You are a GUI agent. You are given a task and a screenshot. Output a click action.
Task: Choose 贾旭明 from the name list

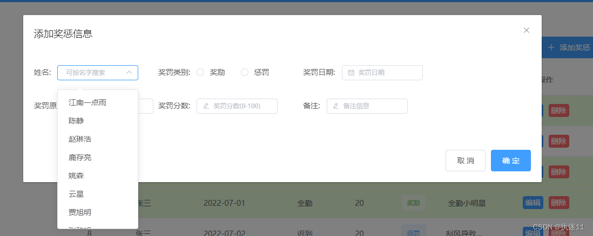(98, 213)
